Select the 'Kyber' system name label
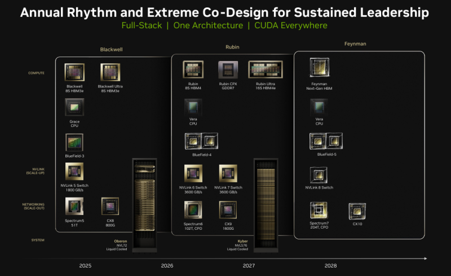Screen dimensions: 451x276 coord(242,241)
